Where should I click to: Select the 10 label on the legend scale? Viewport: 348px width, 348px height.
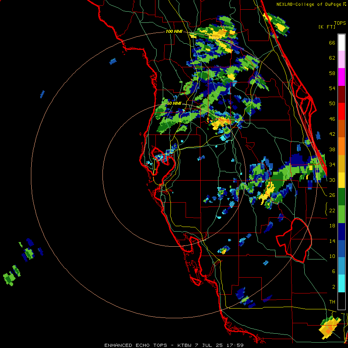pos(332,256)
